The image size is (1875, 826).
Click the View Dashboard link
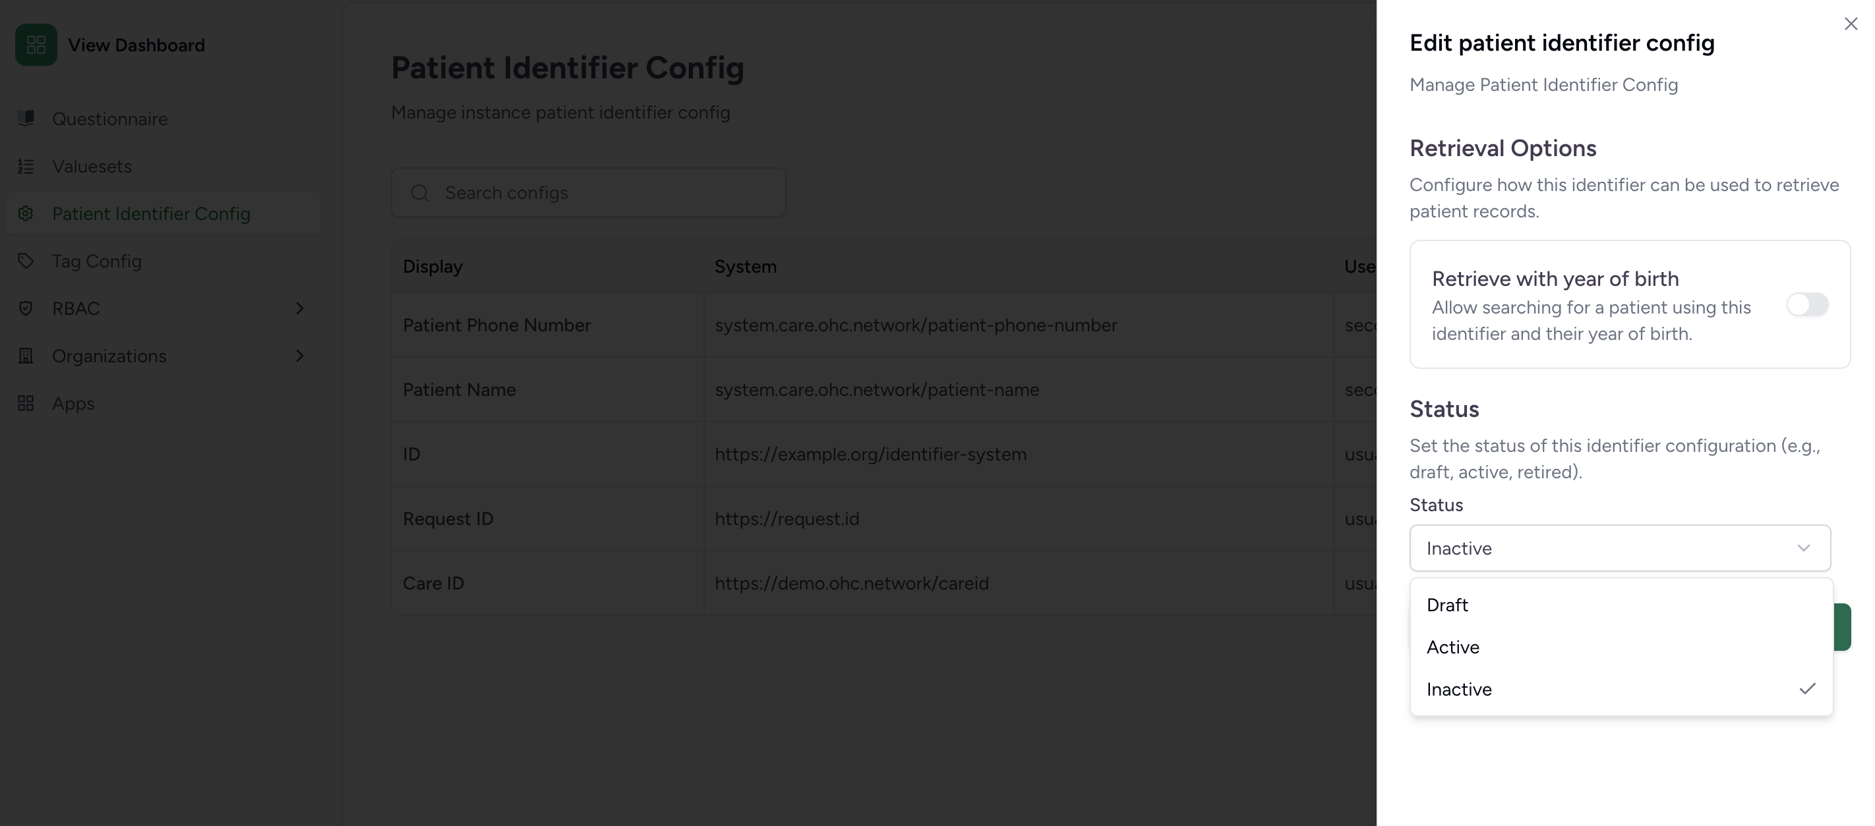click(x=136, y=44)
